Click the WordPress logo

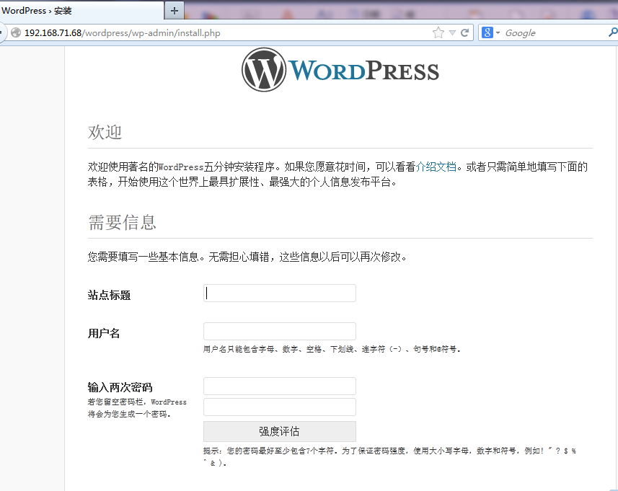340,70
